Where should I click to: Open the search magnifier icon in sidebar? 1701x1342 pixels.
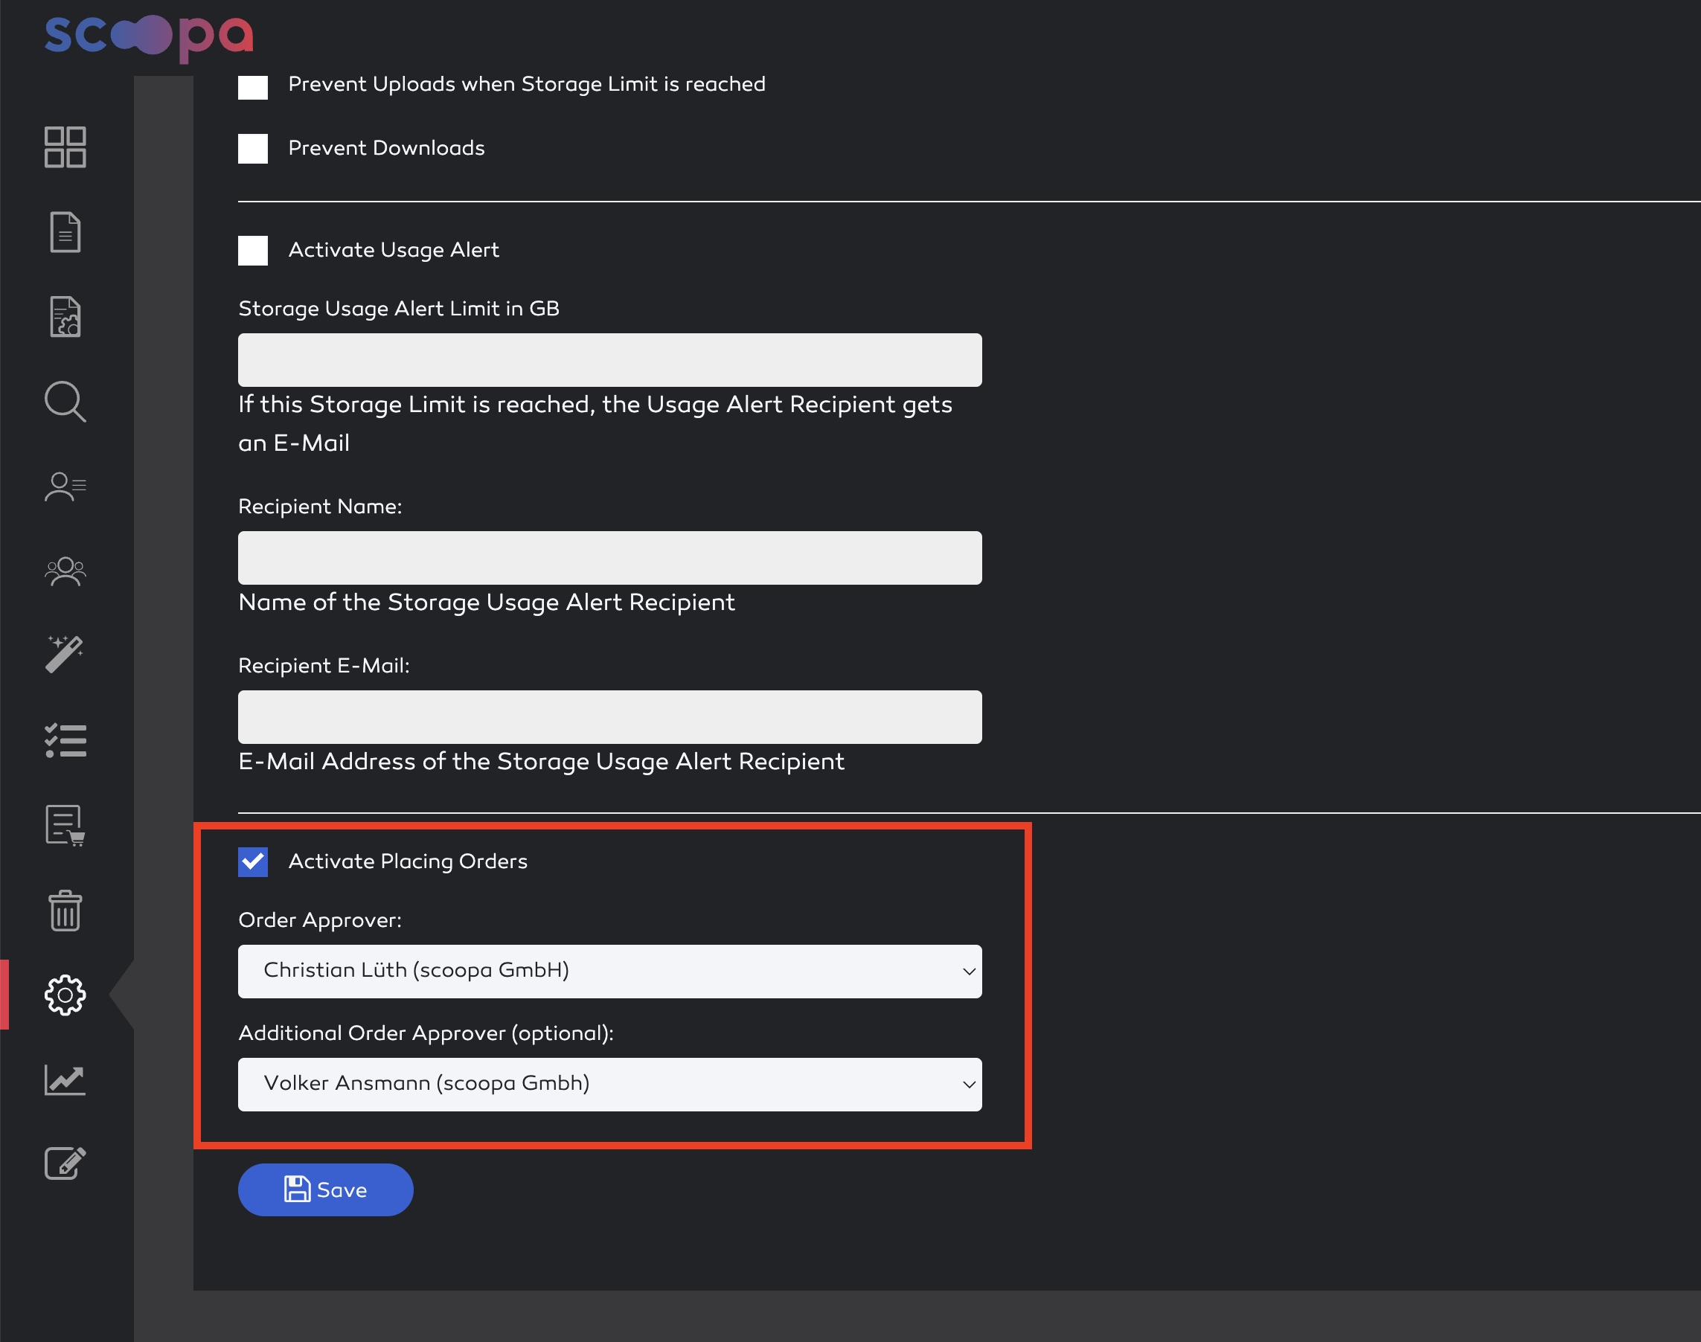point(65,402)
